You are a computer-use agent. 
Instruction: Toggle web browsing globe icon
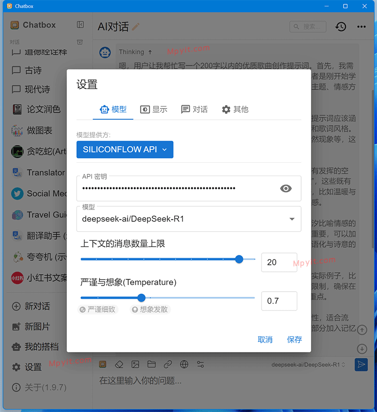[x=184, y=364]
